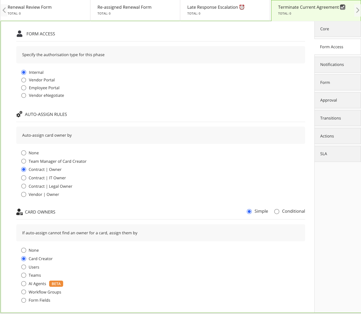Click the person icon beside FORM ACCESS

pyautogui.click(x=19, y=33)
